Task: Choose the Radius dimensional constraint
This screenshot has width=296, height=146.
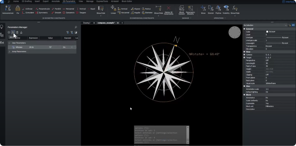Action: point(146,9)
